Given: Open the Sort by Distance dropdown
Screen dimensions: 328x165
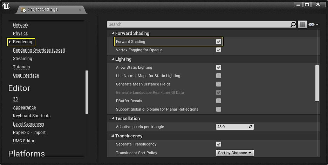Looking at the screenshot, I should pos(235,153).
